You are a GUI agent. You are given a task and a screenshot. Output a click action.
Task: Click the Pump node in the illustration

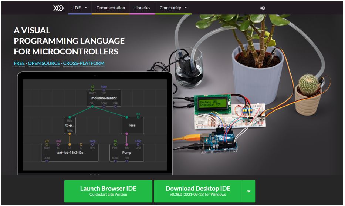click(127, 153)
